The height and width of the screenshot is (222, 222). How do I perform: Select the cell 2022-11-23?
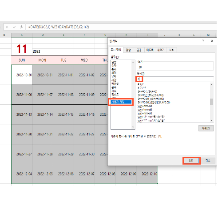coord(84,134)
